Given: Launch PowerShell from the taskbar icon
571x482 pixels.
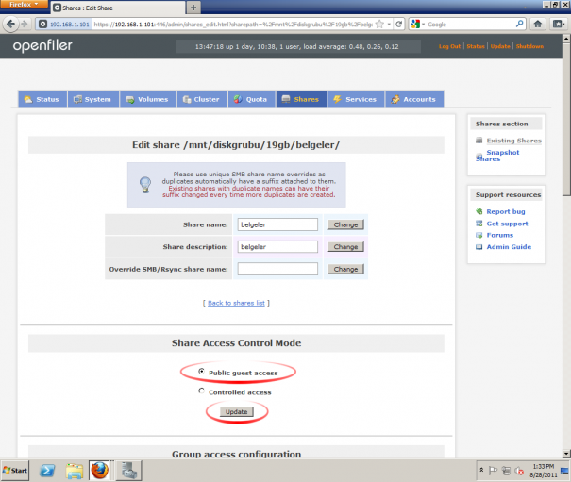Looking at the screenshot, I should click(x=47, y=471).
